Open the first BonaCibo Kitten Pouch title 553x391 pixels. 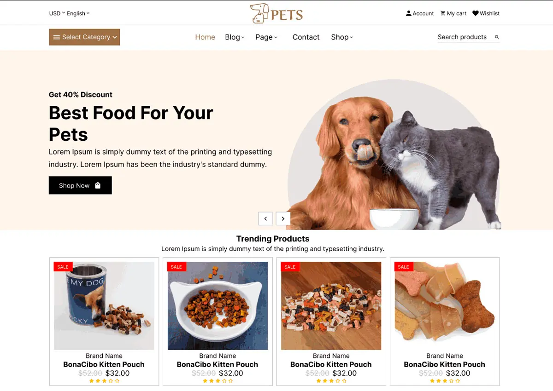point(104,364)
